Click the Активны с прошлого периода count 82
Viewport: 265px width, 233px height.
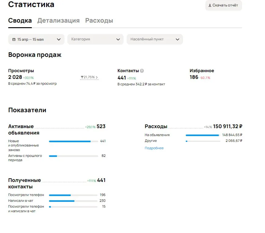(x=104, y=156)
